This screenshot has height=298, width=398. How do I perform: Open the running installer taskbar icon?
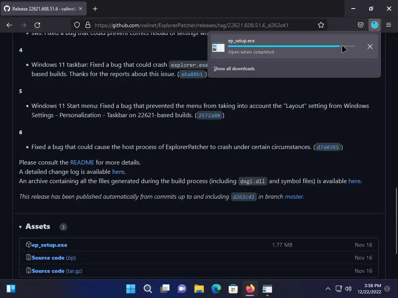pos(267,289)
